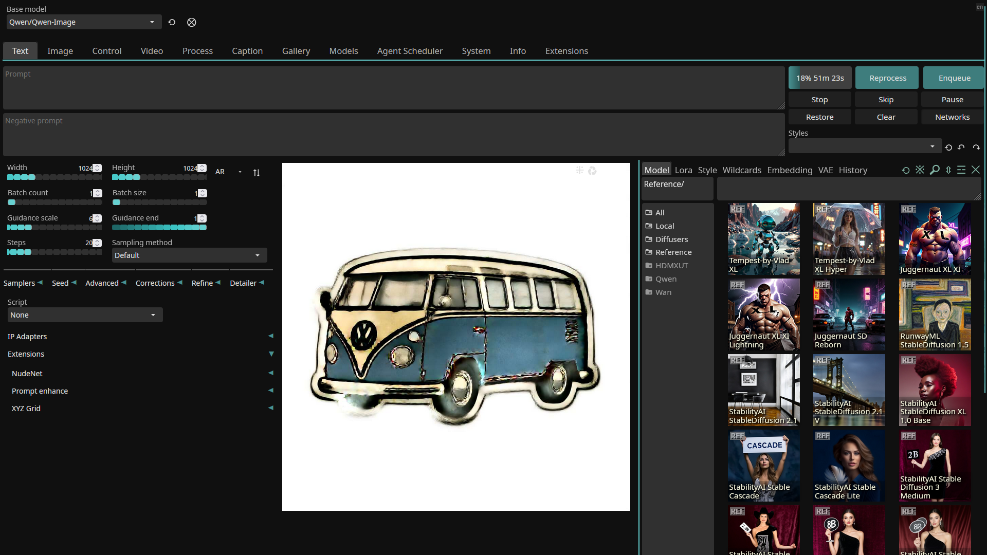Click the magnifier search icon in networks panel
987x555 pixels.
click(935, 170)
